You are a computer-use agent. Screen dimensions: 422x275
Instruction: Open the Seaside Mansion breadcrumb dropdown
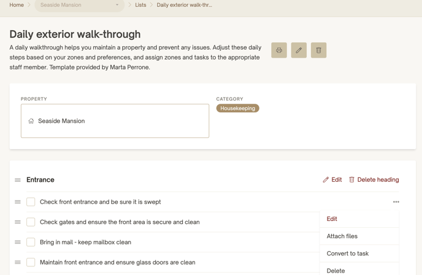click(79, 5)
